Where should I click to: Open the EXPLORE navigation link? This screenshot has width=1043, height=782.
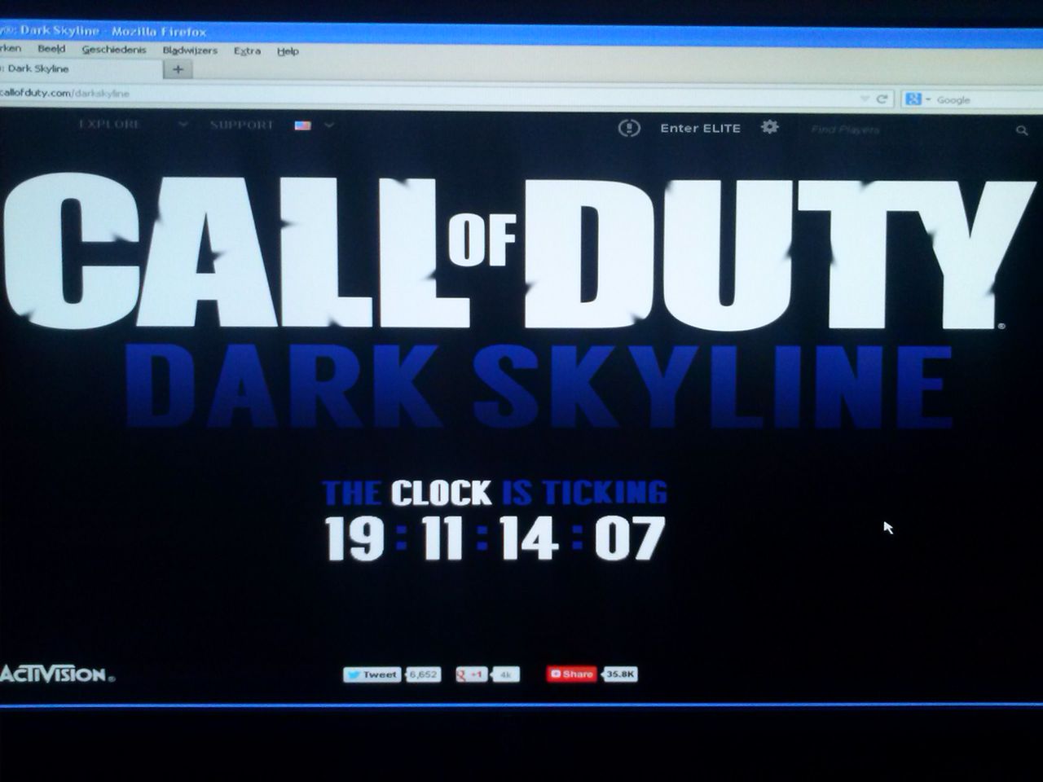(x=110, y=124)
